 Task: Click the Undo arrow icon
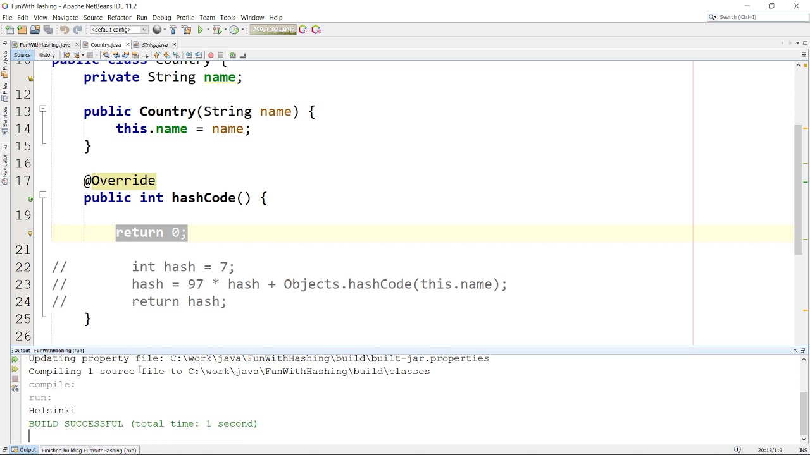pos(65,30)
